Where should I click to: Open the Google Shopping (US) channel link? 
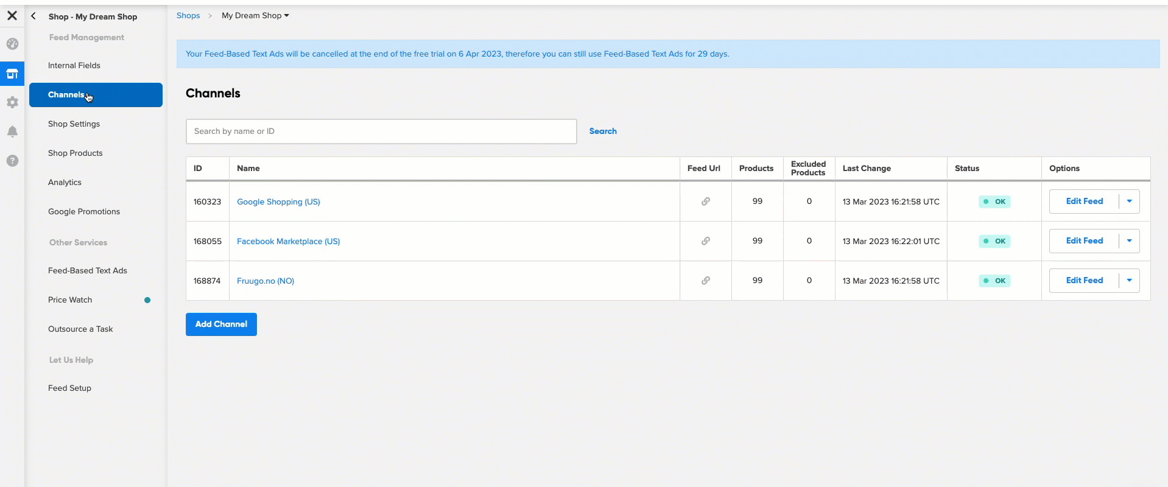(x=278, y=202)
